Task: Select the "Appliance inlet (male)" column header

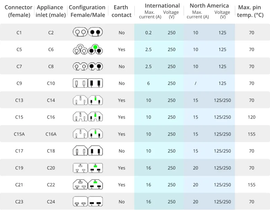Action: coord(50,11)
